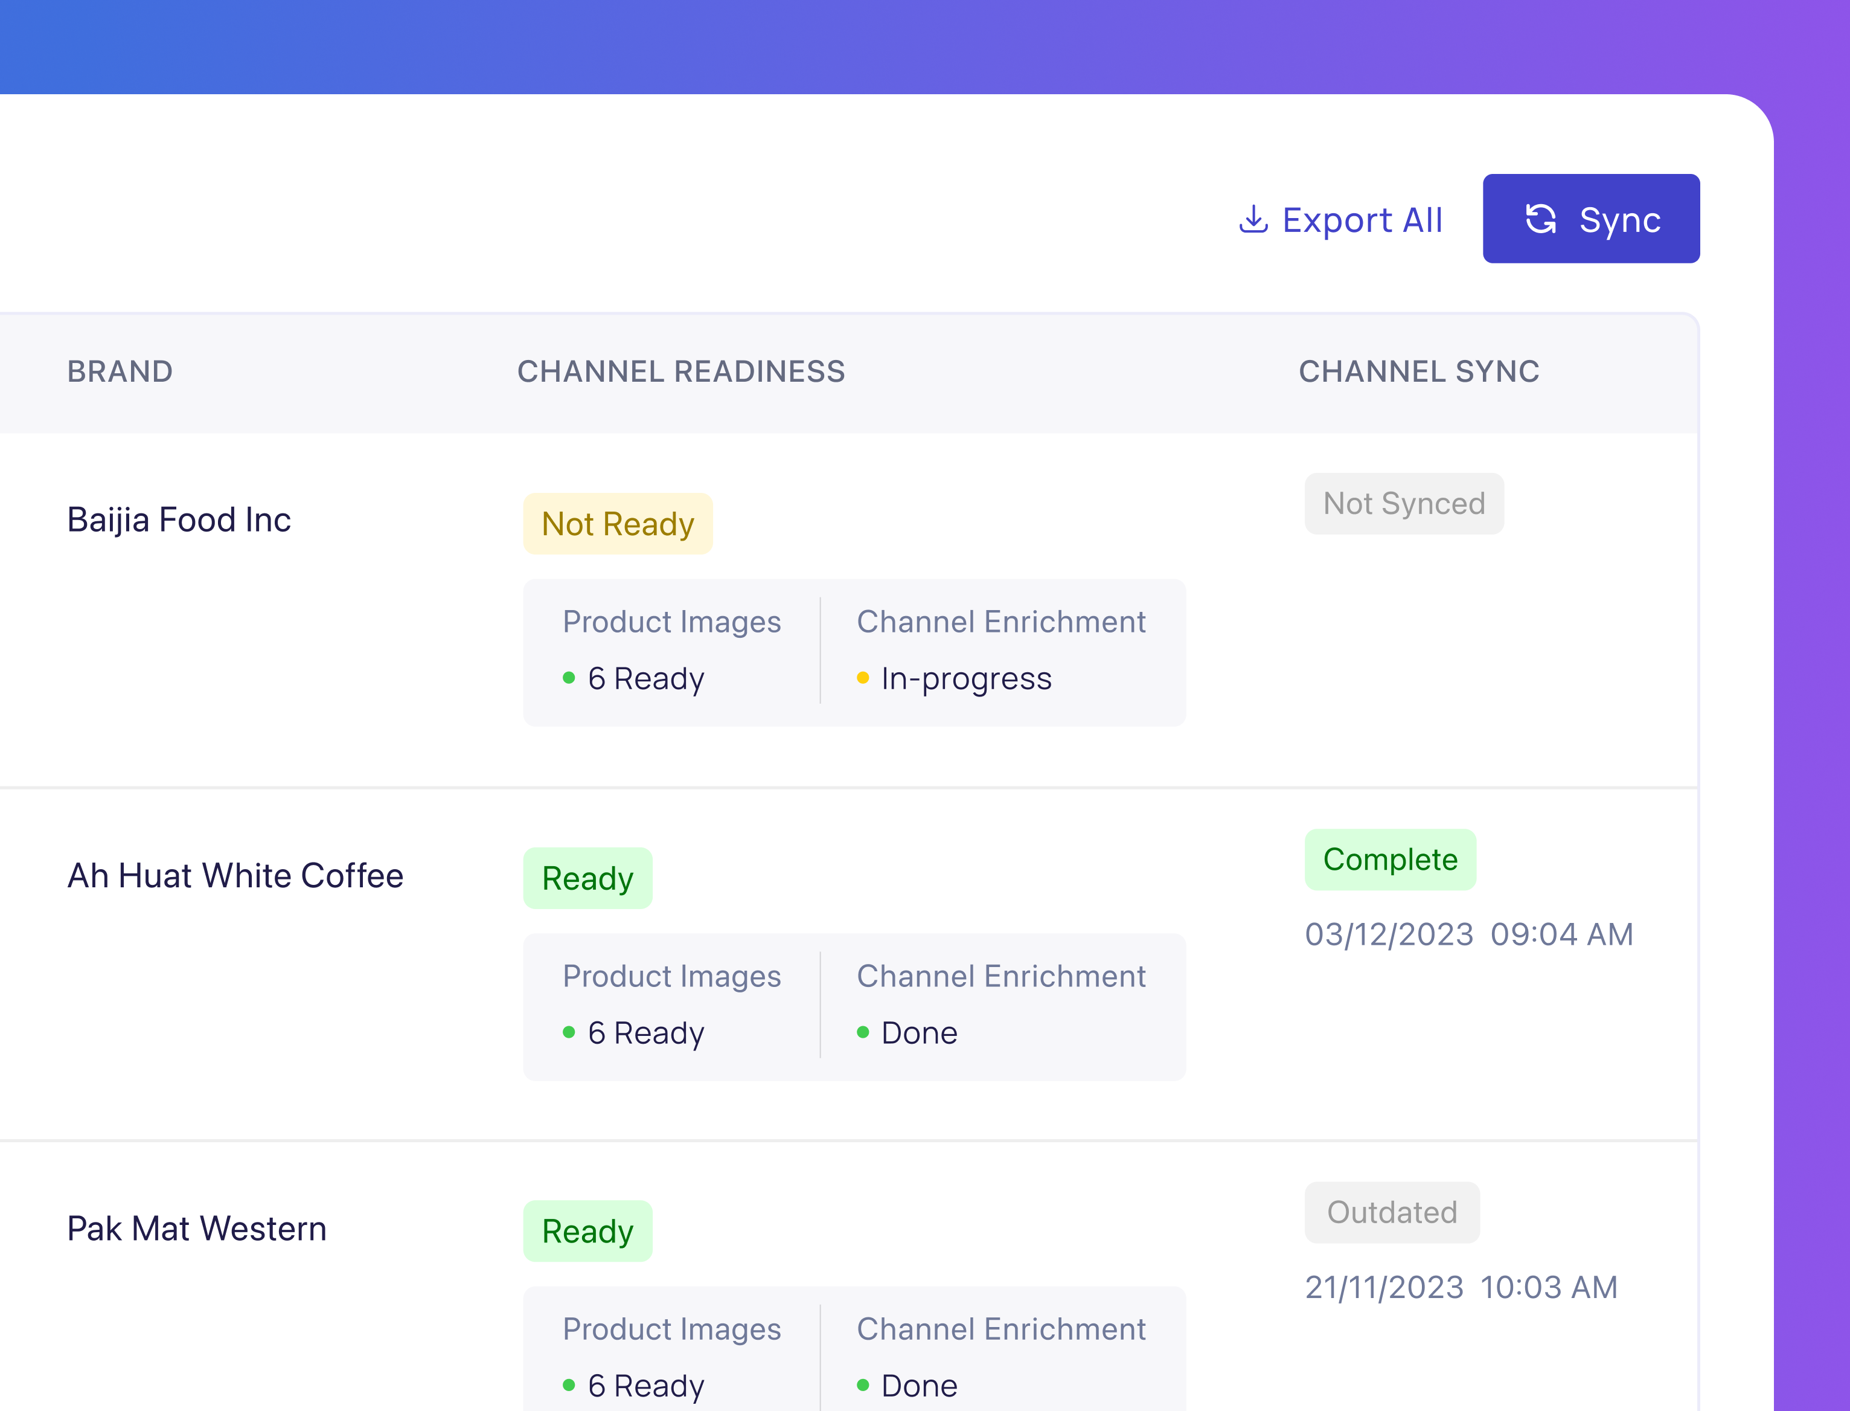Toggle the Not Ready badge for Baijia Food Inc

pyautogui.click(x=618, y=523)
